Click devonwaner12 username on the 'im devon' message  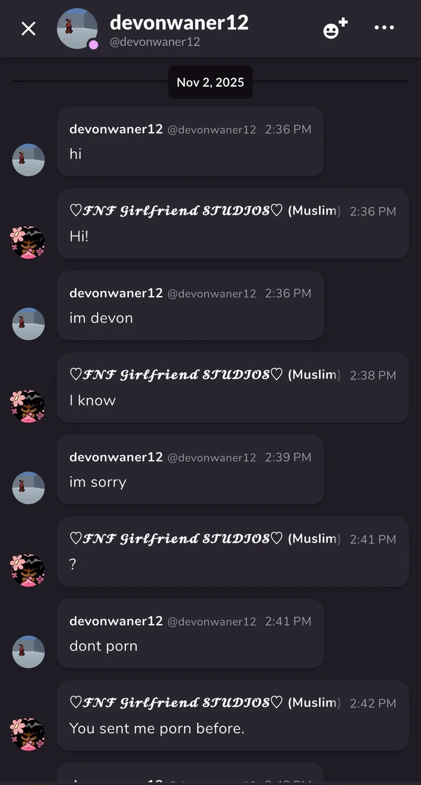pos(116,293)
